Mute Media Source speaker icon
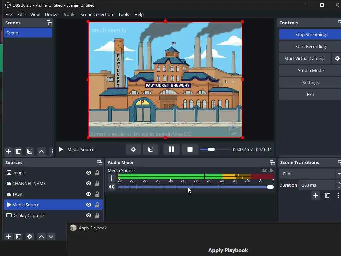Image resolution: width=341 pixels, height=256 pixels. point(112,187)
